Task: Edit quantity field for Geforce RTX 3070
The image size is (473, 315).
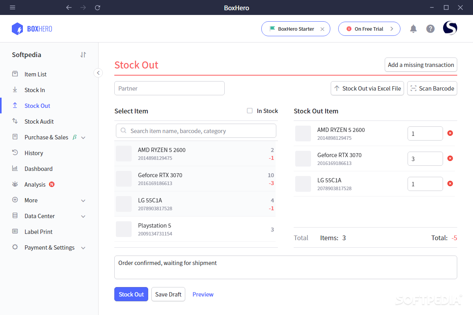Action: tap(425, 159)
